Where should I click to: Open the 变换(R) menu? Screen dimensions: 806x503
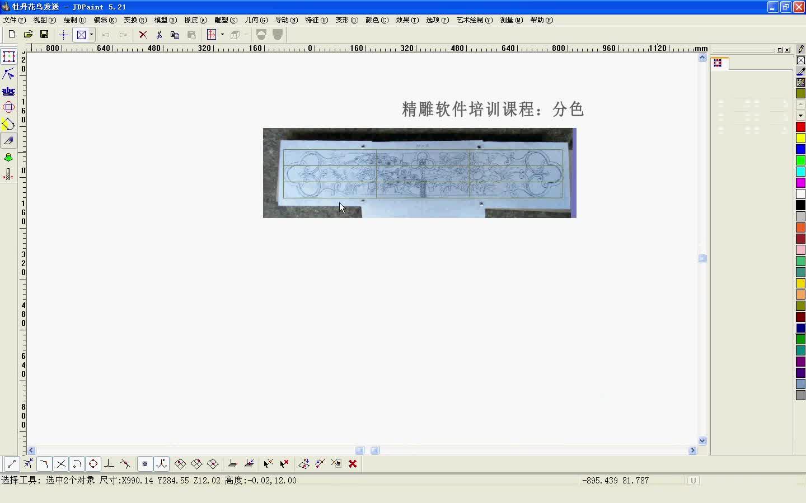[x=135, y=20]
